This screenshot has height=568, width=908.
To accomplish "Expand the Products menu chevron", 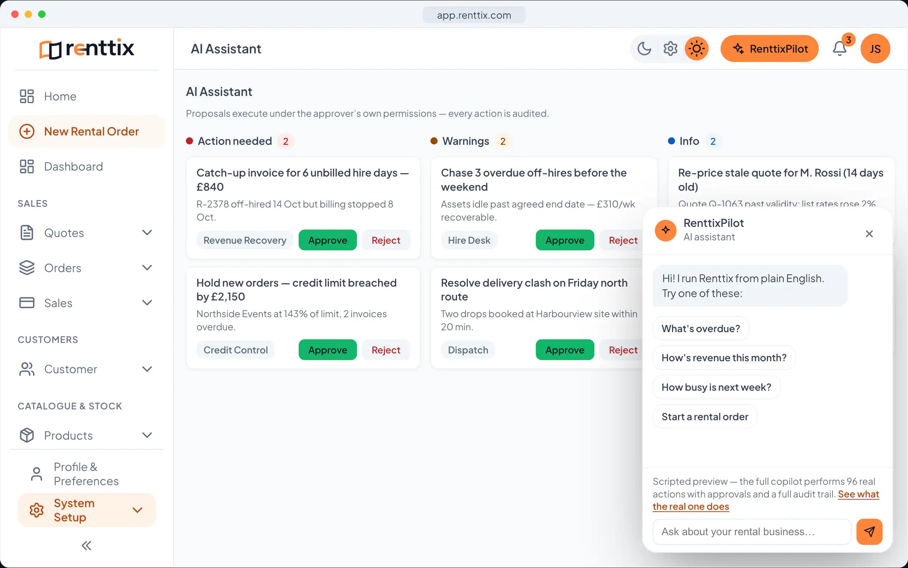I will (147, 435).
